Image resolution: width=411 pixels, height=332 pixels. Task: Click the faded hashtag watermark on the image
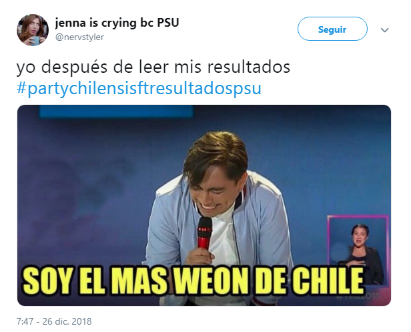click(358, 297)
